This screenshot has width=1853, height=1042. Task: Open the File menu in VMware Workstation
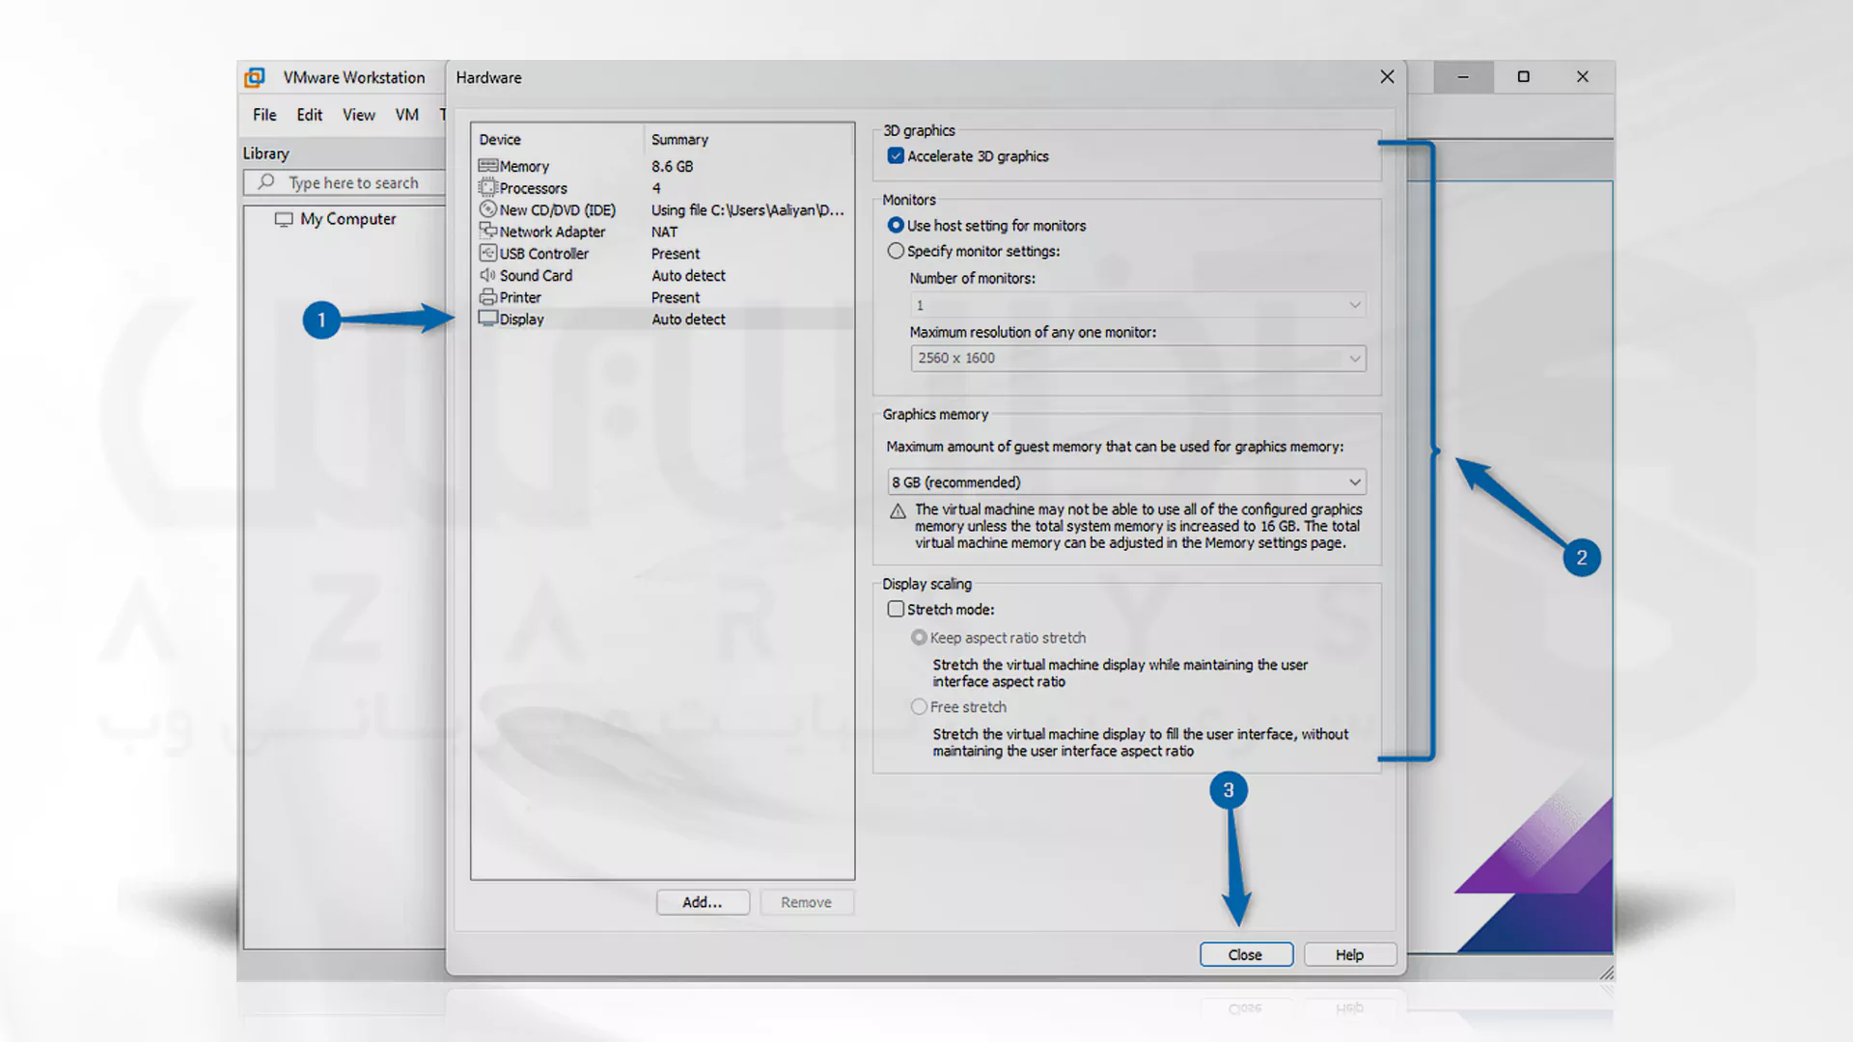click(264, 115)
